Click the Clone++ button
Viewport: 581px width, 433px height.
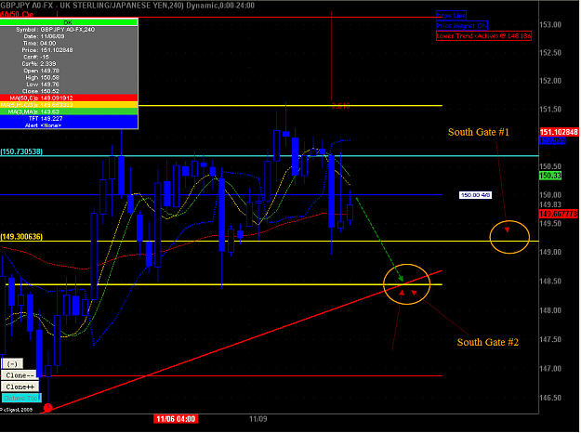tap(20, 387)
